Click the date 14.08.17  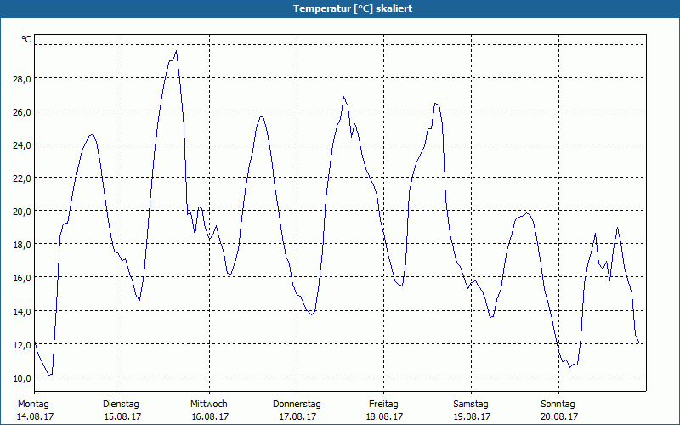[35, 416]
